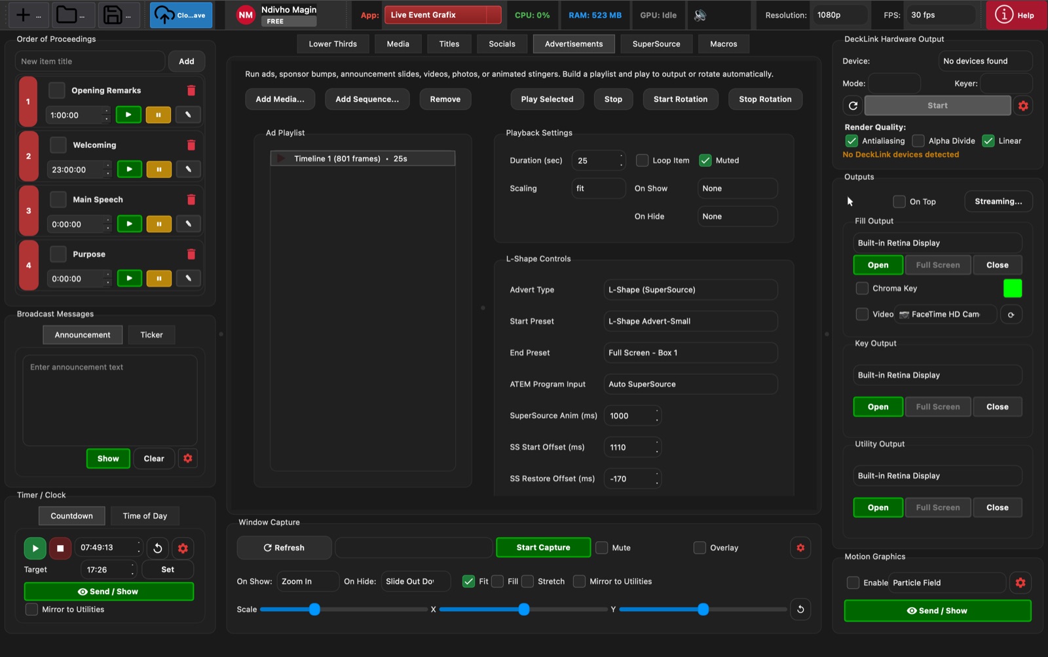
Task: Open Window Capture settings gear
Action: coord(800,548)
